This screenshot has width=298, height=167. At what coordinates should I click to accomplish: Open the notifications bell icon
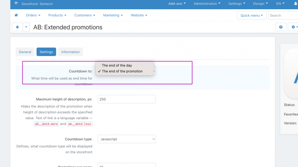point(295,4)
